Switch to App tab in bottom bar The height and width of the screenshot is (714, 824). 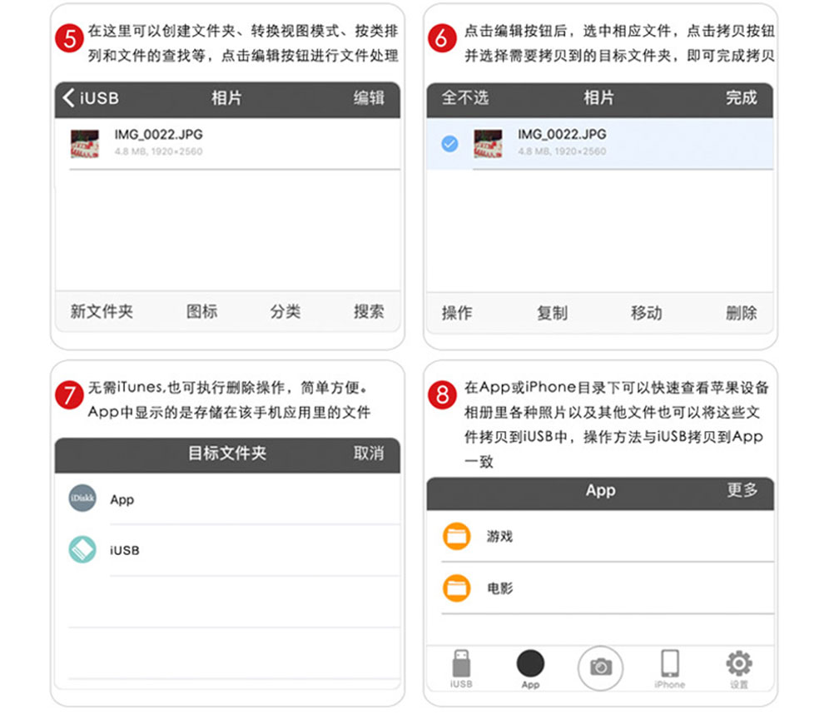pyautogui.click(x=531, y=669)
